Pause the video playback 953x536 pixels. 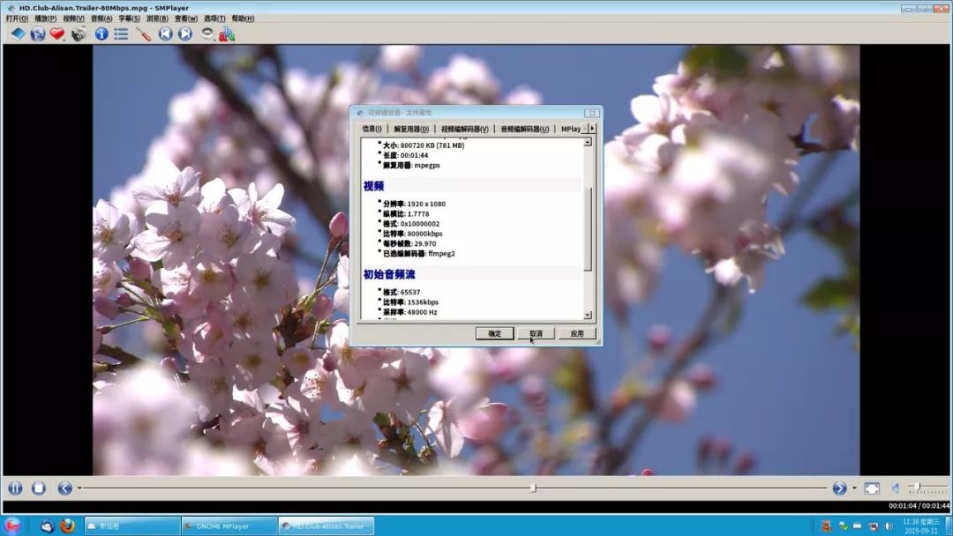point(15,488)
